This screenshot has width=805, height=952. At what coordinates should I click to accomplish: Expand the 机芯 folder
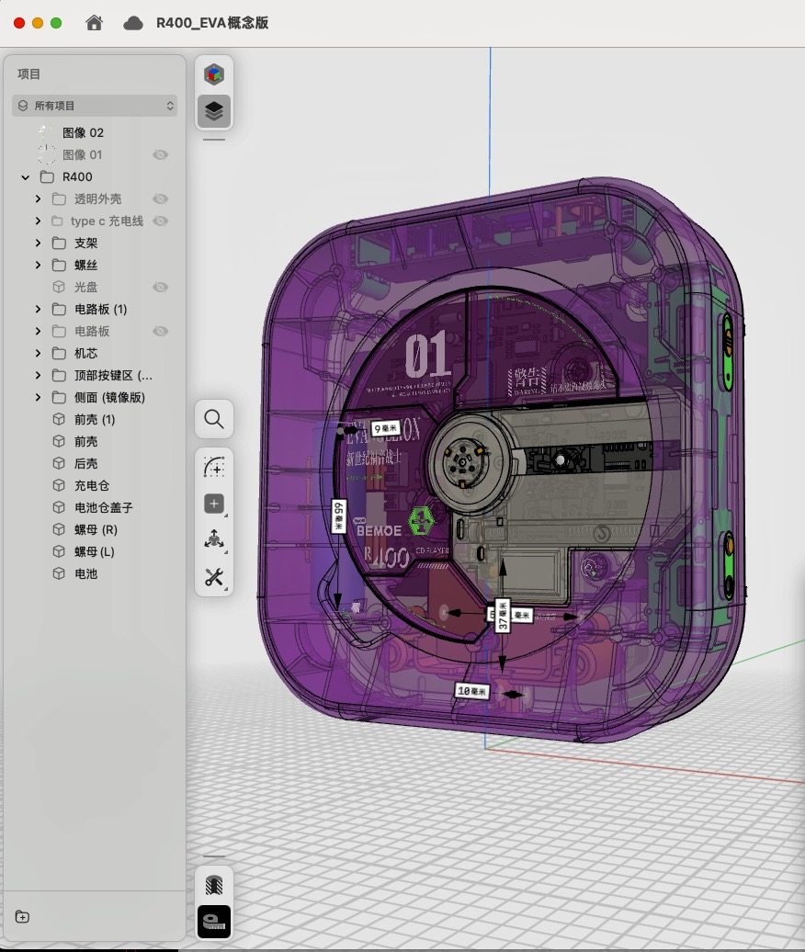39,354
